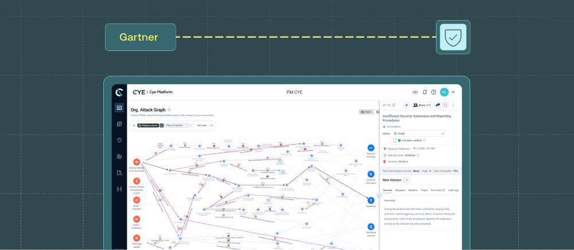
Task: Switch to the Graph view tab
Action: point(365,112)
